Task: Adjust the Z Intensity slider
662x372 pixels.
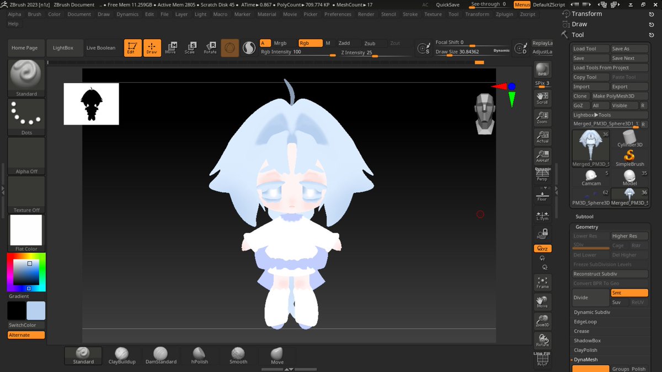Action: [x=376, y=53]
